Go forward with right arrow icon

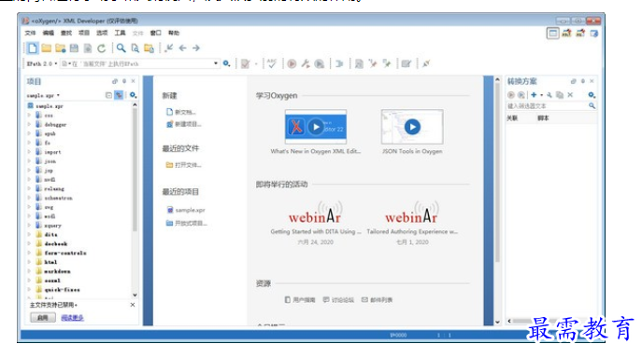pos(196,48)
